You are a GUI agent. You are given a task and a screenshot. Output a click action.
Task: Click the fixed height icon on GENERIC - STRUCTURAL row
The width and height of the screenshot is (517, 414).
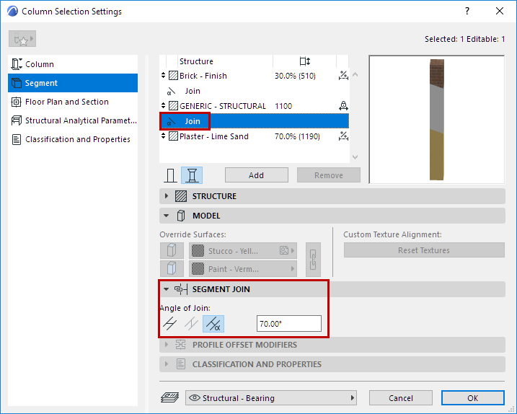tap(343, 106)
